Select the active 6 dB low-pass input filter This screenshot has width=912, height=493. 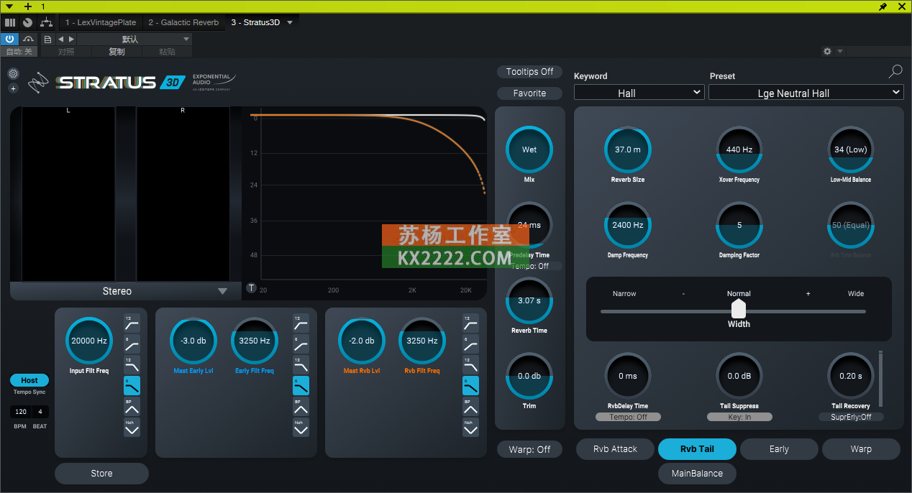click(132, 385)
